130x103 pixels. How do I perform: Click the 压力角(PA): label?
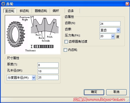click(72, 35)
